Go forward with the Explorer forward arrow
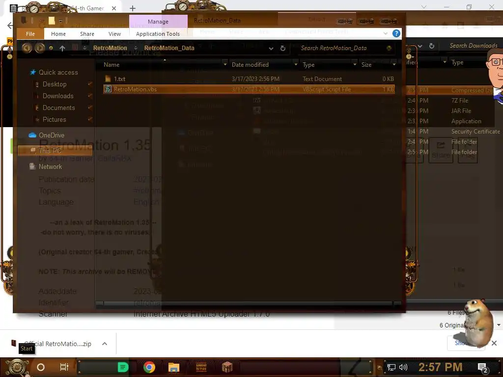The height and width of the screenshot is (377, 503). tap(40, 48)
